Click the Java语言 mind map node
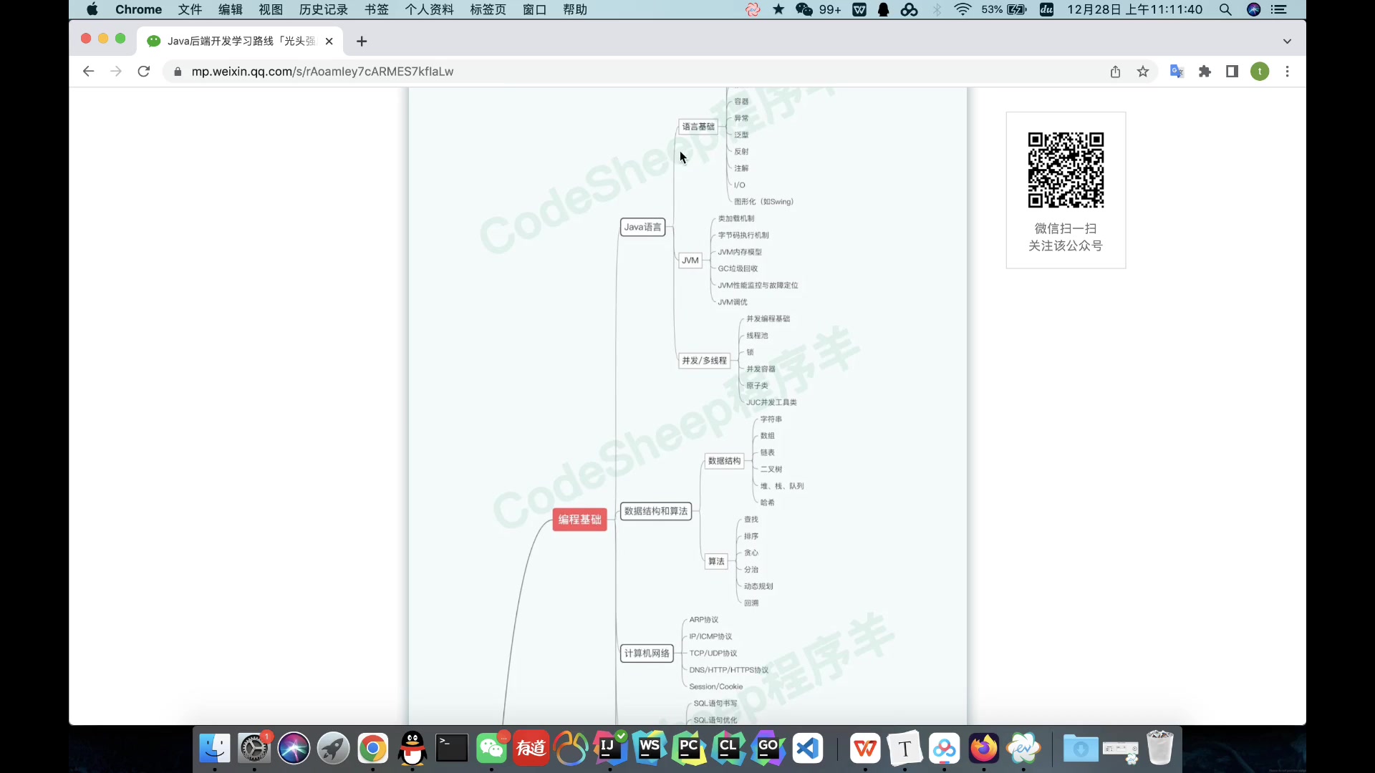The width and height of the screenshot is (1375, 773). tap(643, 227)
